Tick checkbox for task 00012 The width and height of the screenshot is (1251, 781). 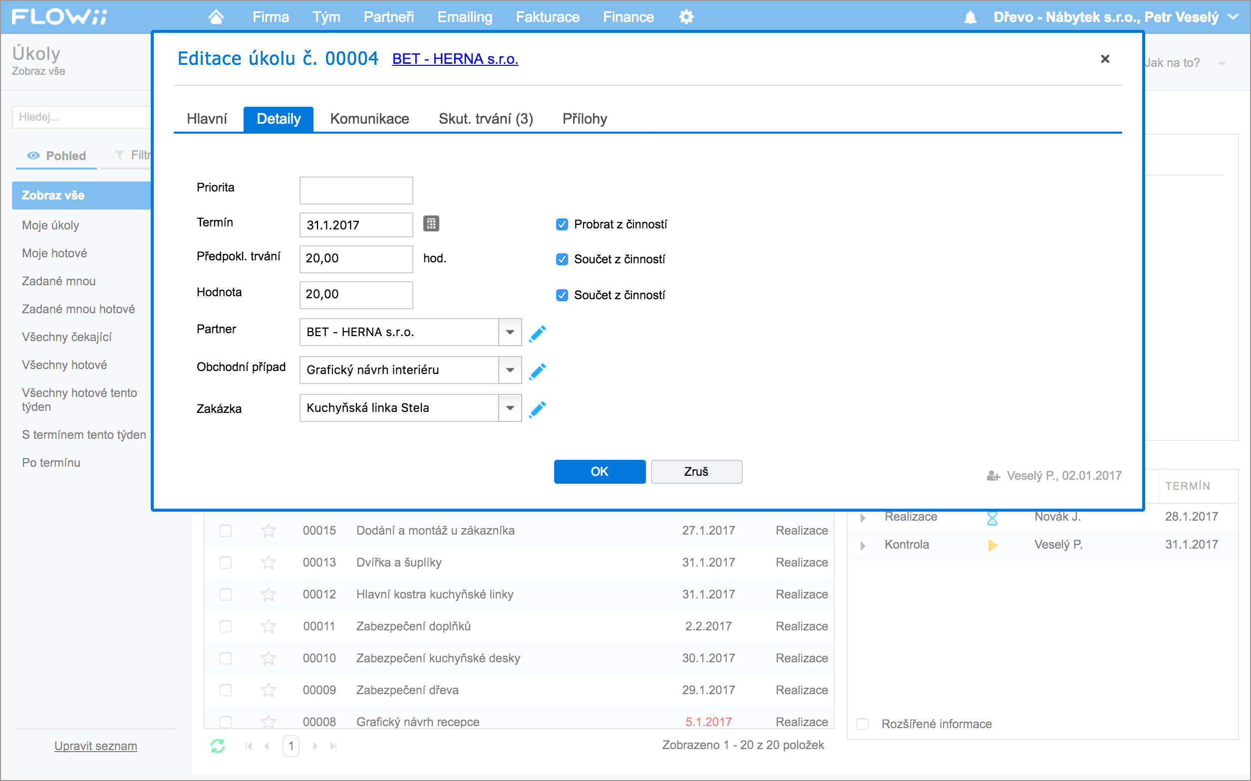225,594
